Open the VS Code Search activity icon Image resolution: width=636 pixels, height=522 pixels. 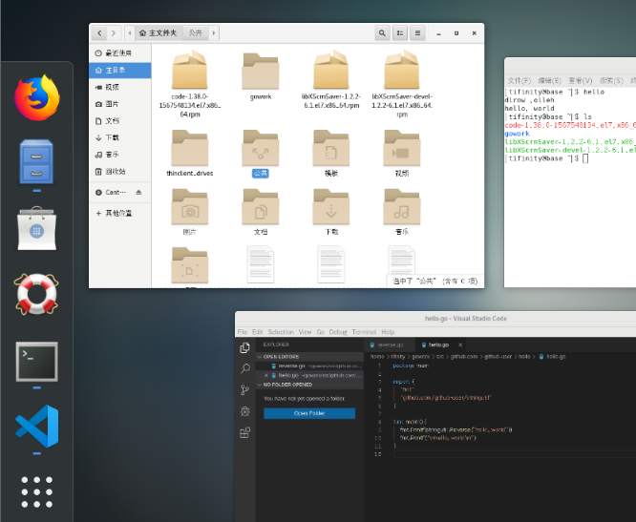pos(245,368)
